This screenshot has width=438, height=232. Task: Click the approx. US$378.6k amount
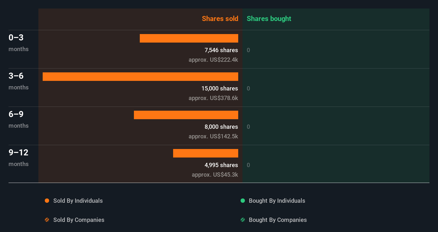point(213,98)
